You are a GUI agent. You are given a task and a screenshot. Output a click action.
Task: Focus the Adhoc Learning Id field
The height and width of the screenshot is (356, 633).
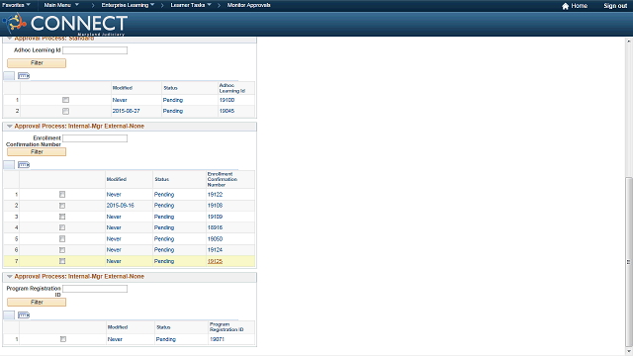(95, 50)
